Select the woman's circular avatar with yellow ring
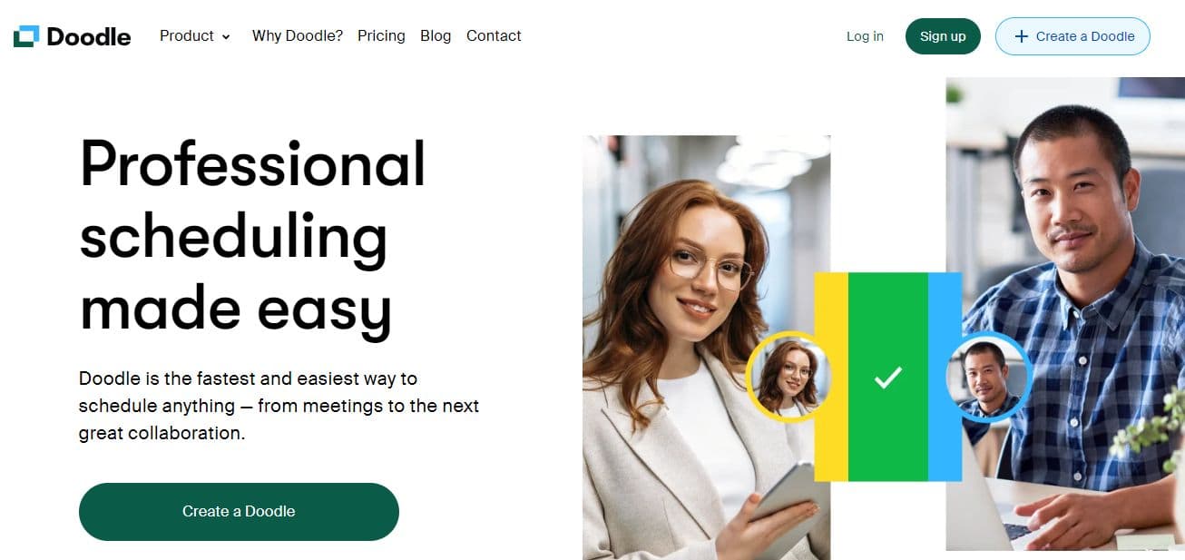The image size is (1185, 560). point(788,376)
